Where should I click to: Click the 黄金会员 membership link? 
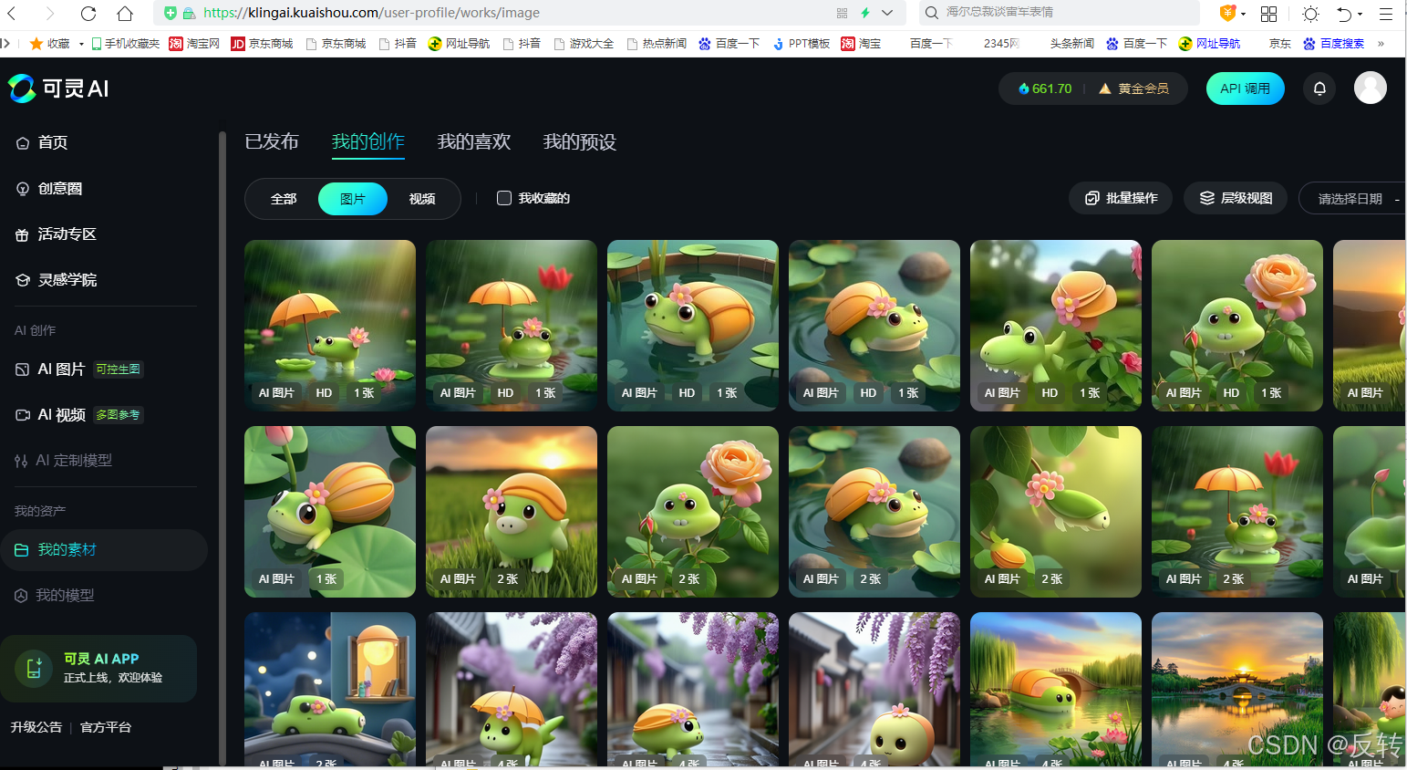[x=1133, y=88]
